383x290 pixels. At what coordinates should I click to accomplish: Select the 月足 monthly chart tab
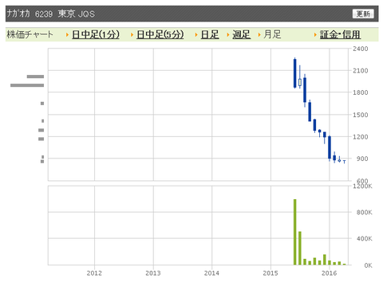tap(272, 34)
